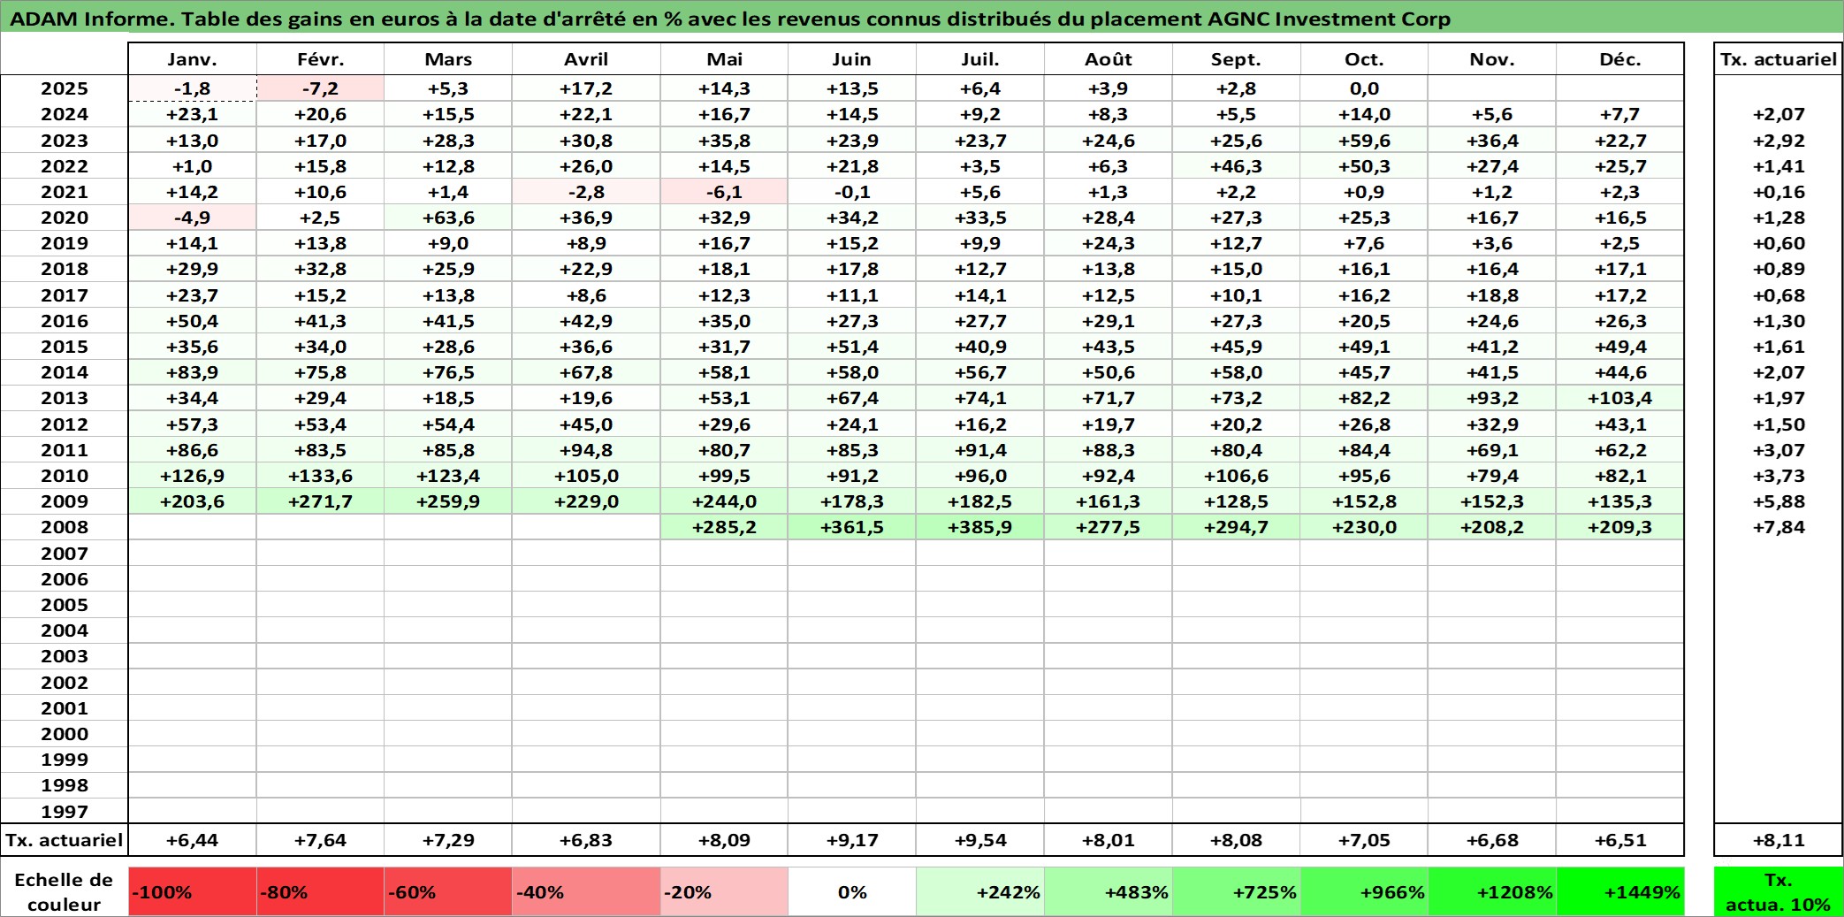Click the Oct. column header

1364,59
